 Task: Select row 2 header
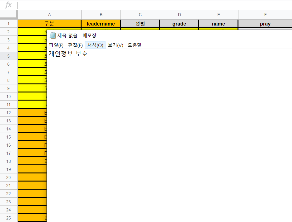tap(9, 32)
